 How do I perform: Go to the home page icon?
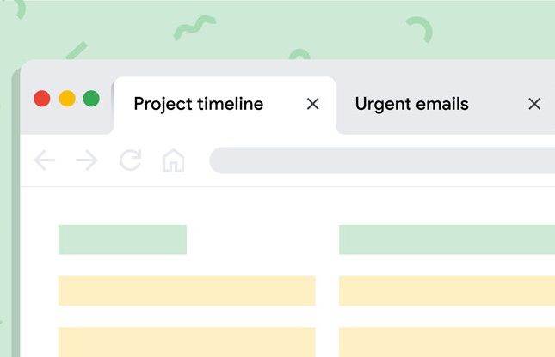173,160
